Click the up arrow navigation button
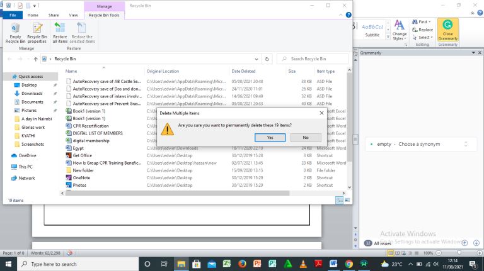The width and height of the screenshot is (484, 271). (36, 59)
